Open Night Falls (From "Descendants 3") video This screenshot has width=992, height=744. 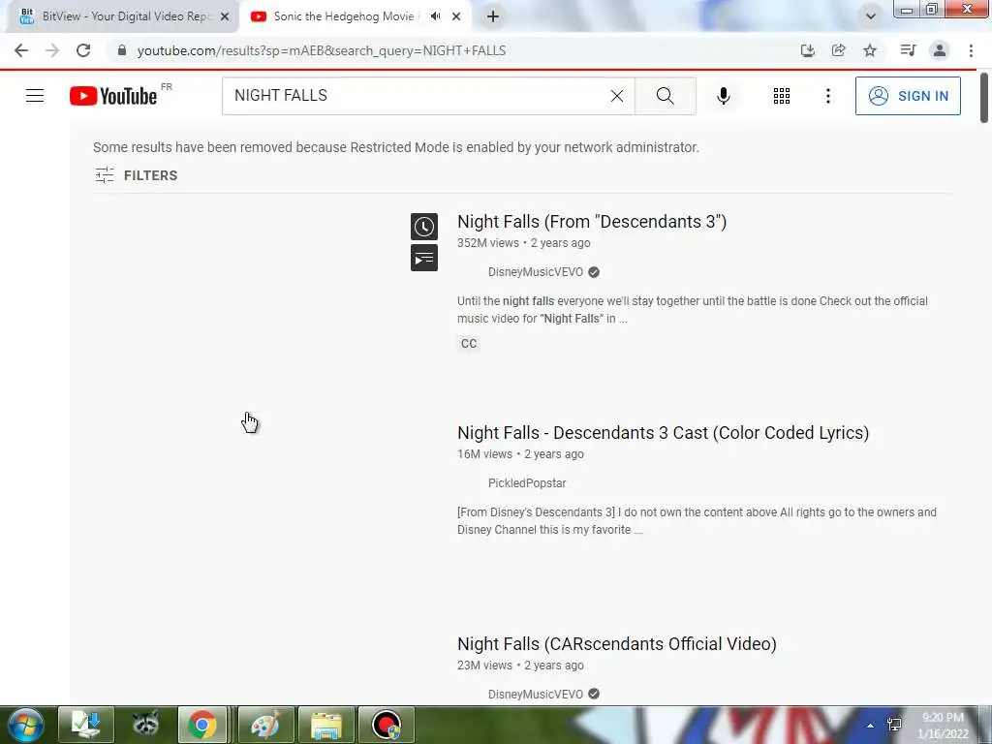[592, 222]
